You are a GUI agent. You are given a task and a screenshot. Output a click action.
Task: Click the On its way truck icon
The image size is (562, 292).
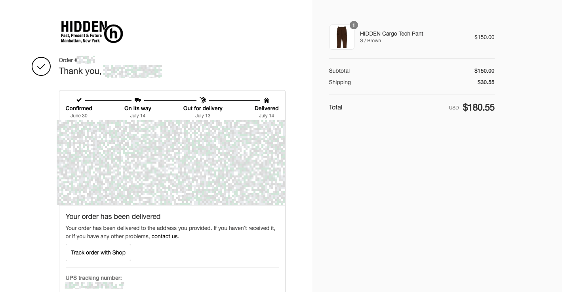pyautogui.click(x=138, y=100)
